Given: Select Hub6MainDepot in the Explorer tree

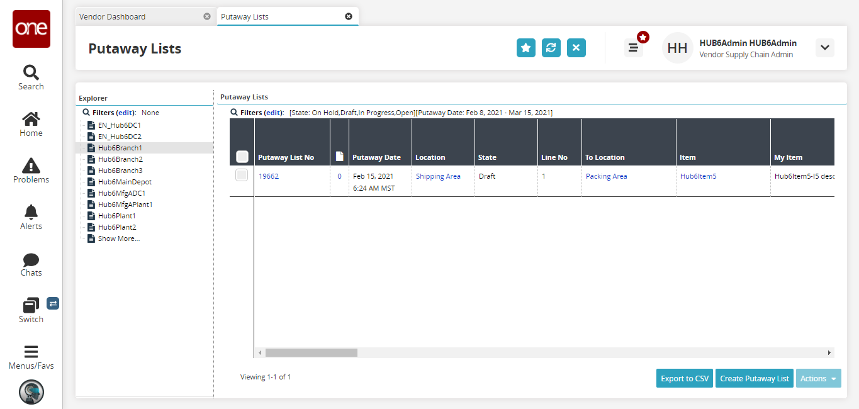Looking at the screenshot, I should click(125, 182).
